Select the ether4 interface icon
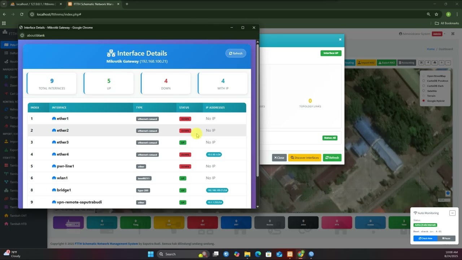Viewport: 462px width, 260px height. point(54,154)
